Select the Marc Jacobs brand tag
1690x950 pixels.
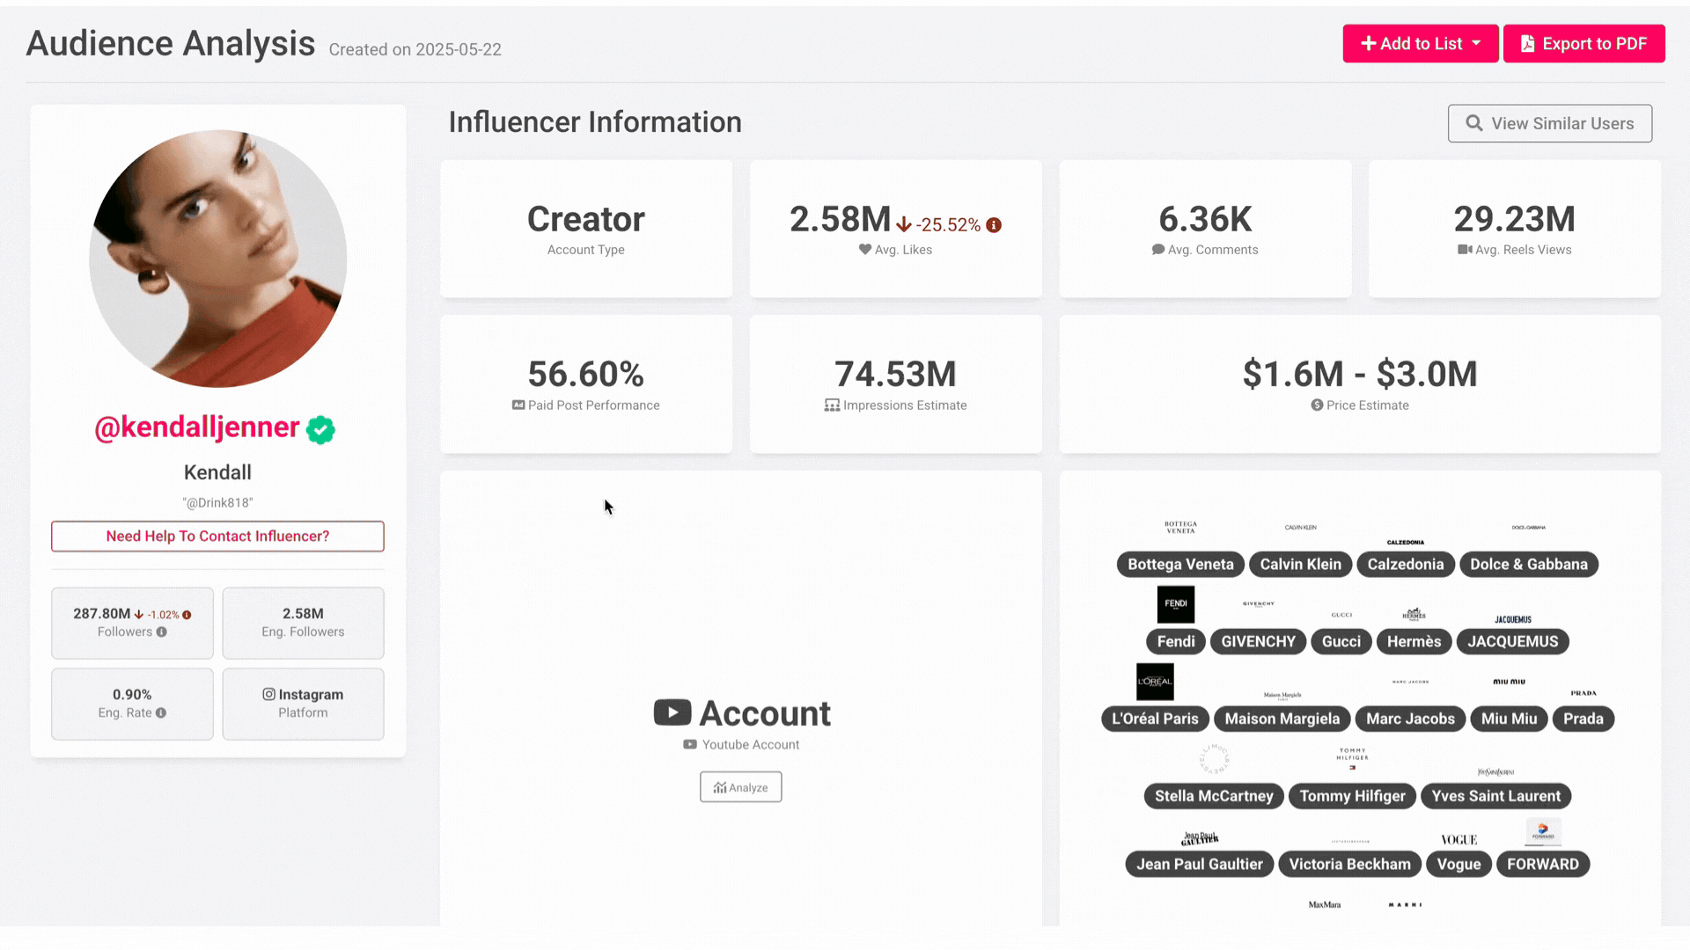[x=1410, y=720]
